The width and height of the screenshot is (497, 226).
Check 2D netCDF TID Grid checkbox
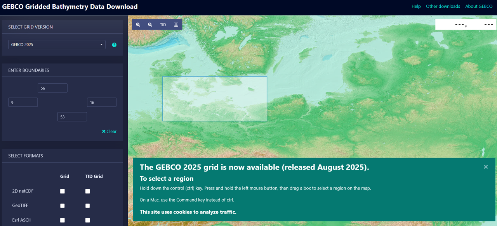(x=88, y=191)
